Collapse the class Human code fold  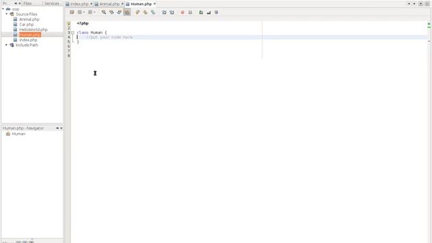pyautogui.click(x=73, y=32)
